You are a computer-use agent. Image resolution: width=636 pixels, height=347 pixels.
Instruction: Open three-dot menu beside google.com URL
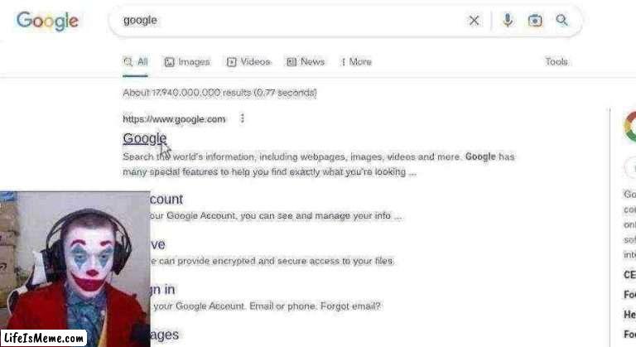tap(242, 118)
